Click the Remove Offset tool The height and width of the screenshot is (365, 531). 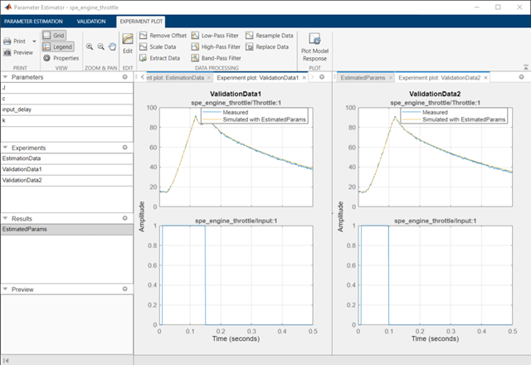(163, 36)
